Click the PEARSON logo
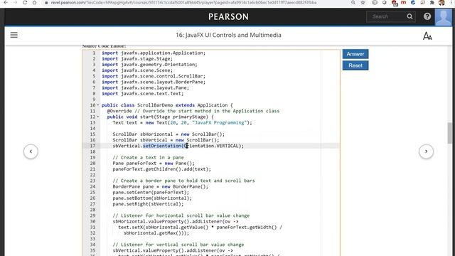455x256 pixels. point(228,17)
